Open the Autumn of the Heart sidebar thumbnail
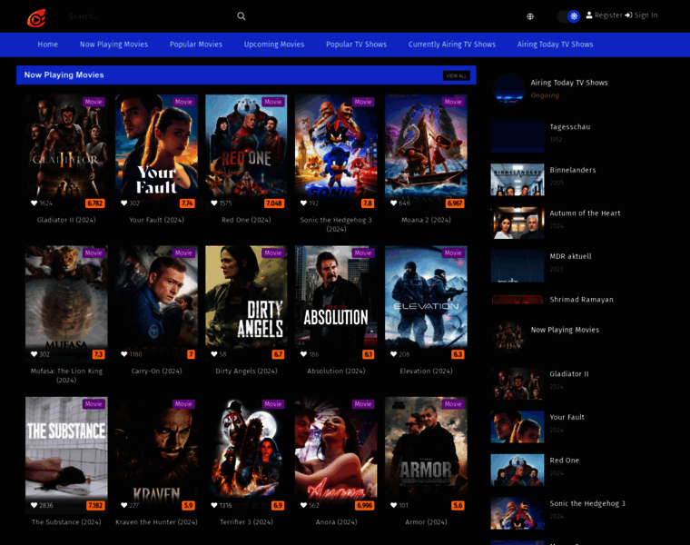This screenshot has width=690, height=545. pyautogui.click(x=517, y=223)
